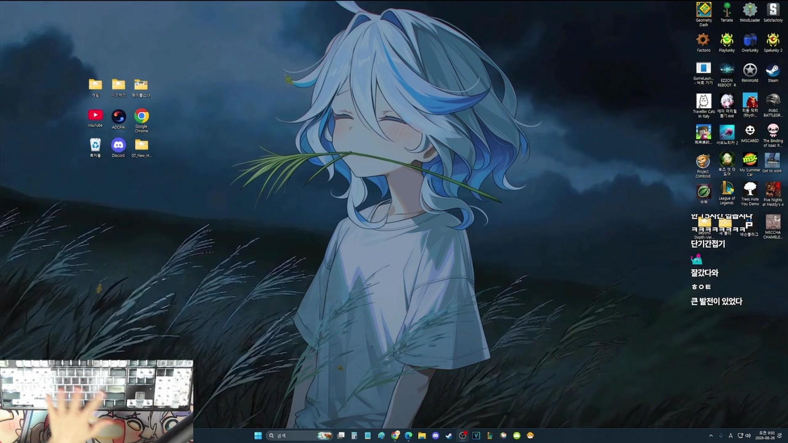Open the YouTube desktop shortcut

[x=95, y=118]
